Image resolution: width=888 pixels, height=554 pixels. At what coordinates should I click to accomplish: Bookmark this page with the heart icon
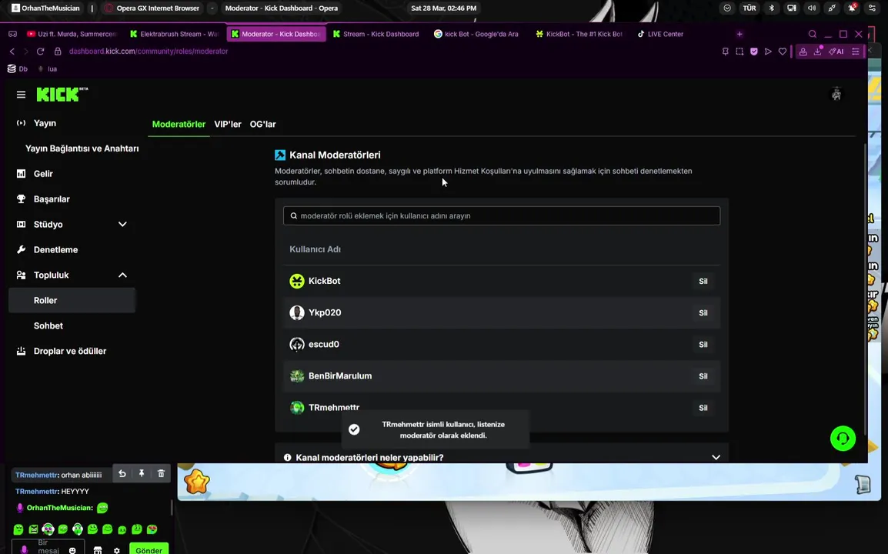pyautogui.click(x=783, y=51)
